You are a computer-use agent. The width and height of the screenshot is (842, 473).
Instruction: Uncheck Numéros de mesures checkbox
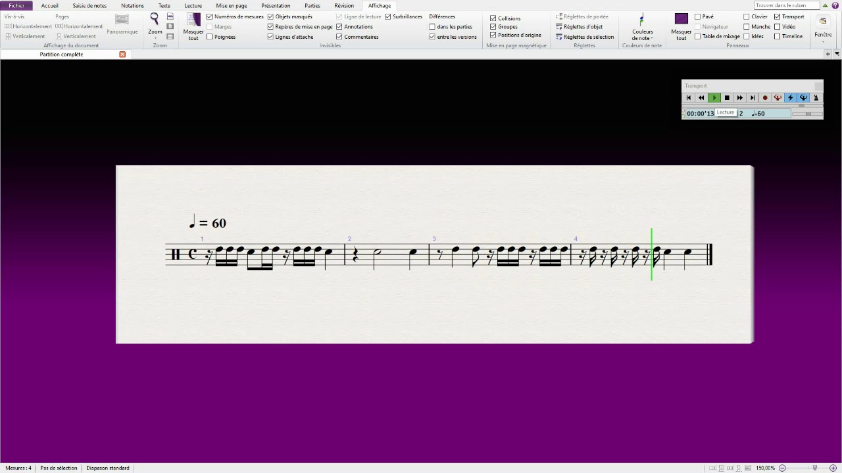click(210, 16)
